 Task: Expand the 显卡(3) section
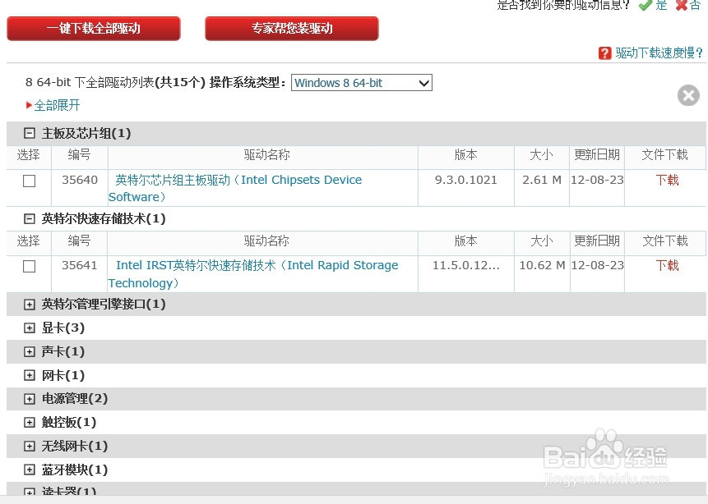[x=30, y=328]
